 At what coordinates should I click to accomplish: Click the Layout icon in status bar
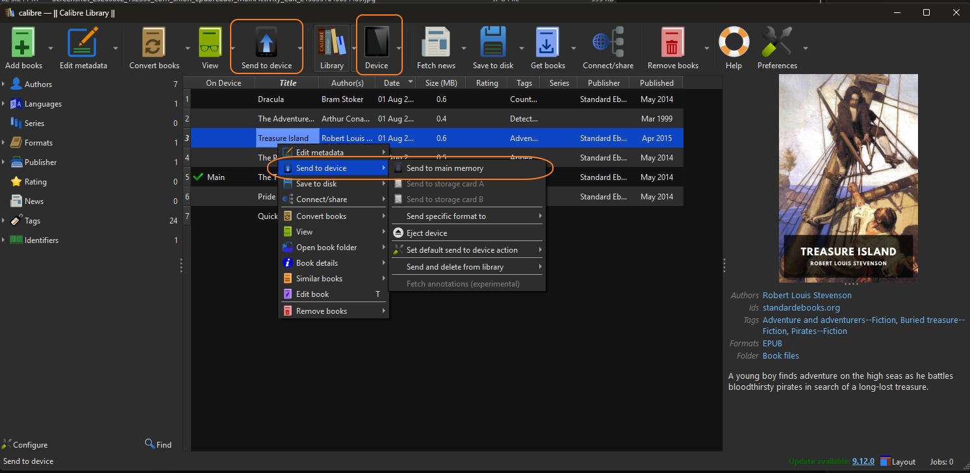[x=885, y=461]
